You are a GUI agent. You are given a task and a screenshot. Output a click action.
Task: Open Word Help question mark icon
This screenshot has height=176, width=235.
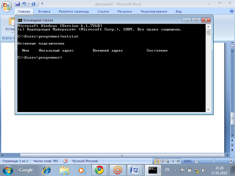pyautogui.click(x=231, y=11)
